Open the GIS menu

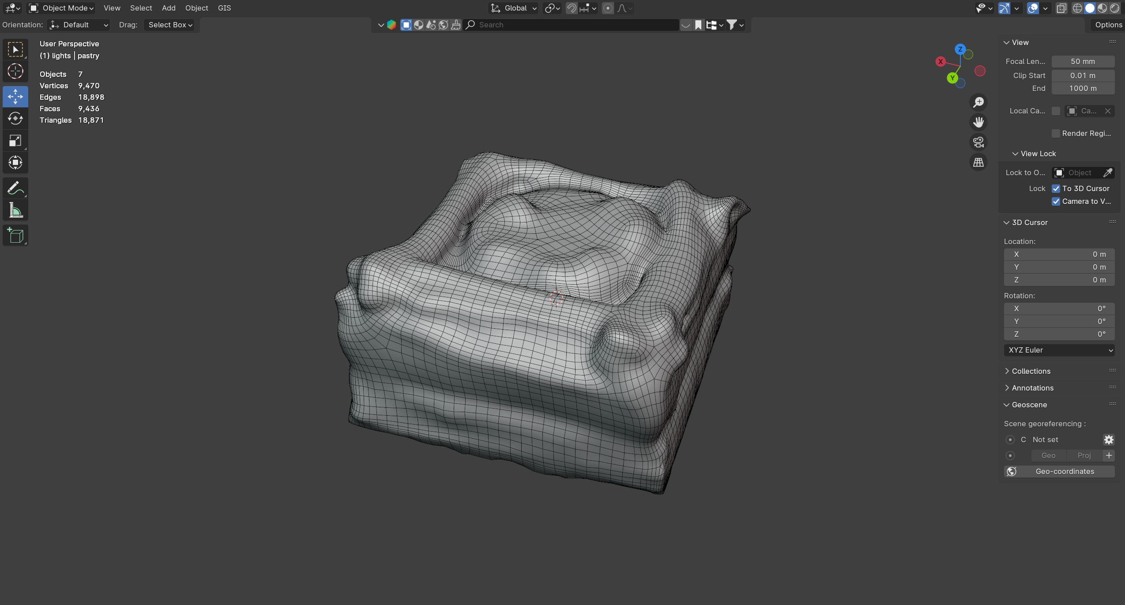[x=224, y=8]
